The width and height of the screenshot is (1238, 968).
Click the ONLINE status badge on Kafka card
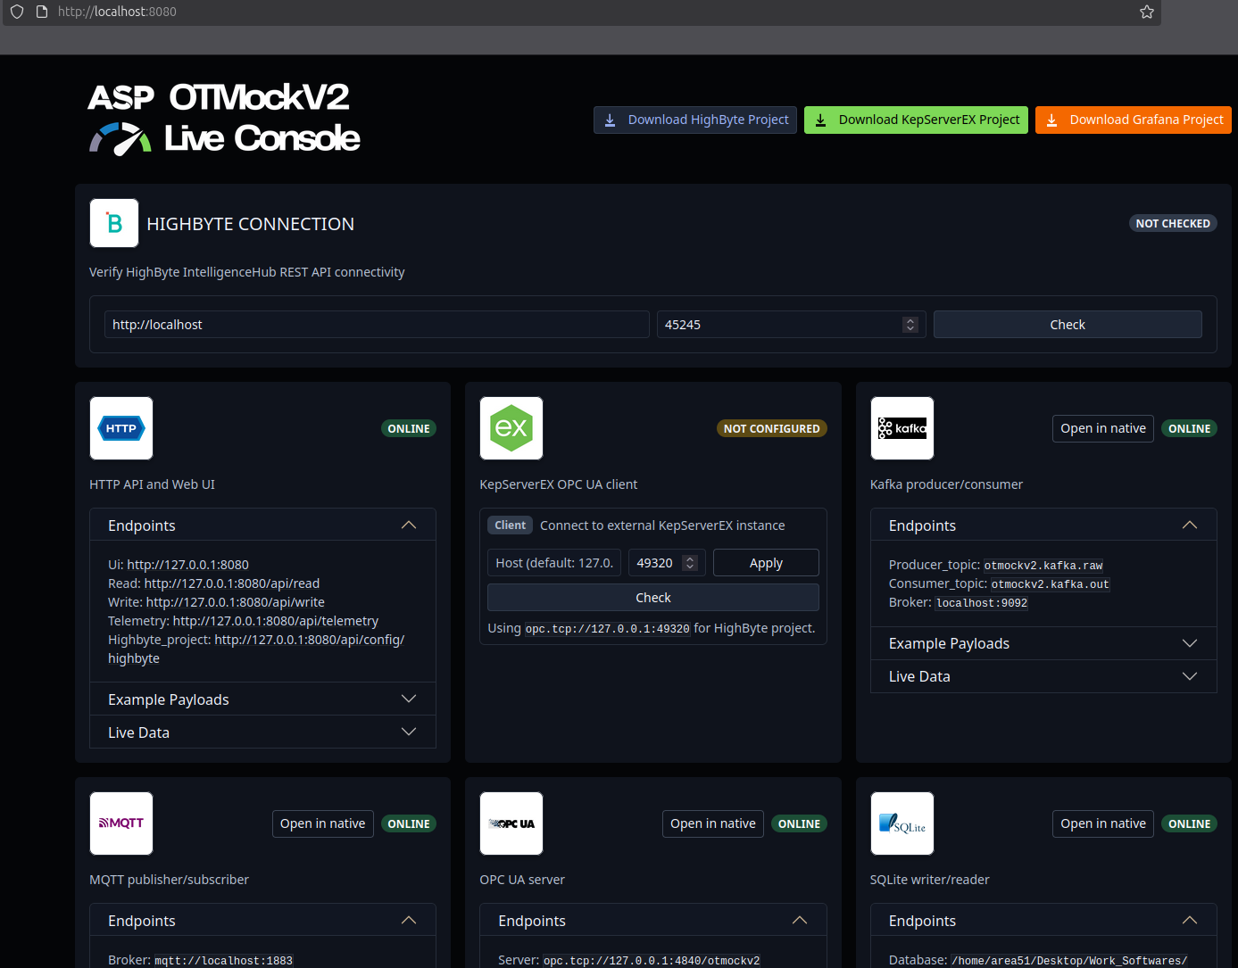pos(1189,428)
